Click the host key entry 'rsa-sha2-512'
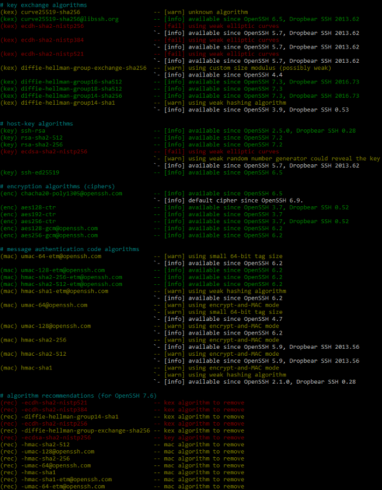382x490 pixels. [41, 138]
